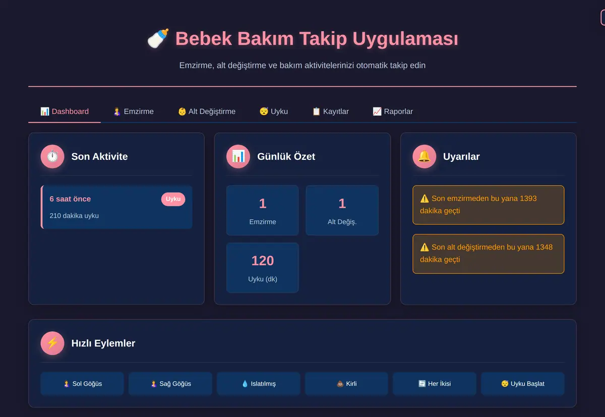The width and height of the screenshot is (605, 417).
Task: Click the subtitle about otomatik takip
Action: (x=302, y=66)
